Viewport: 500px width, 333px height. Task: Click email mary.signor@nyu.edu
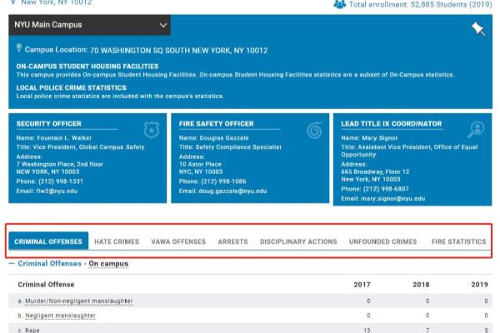392,198
